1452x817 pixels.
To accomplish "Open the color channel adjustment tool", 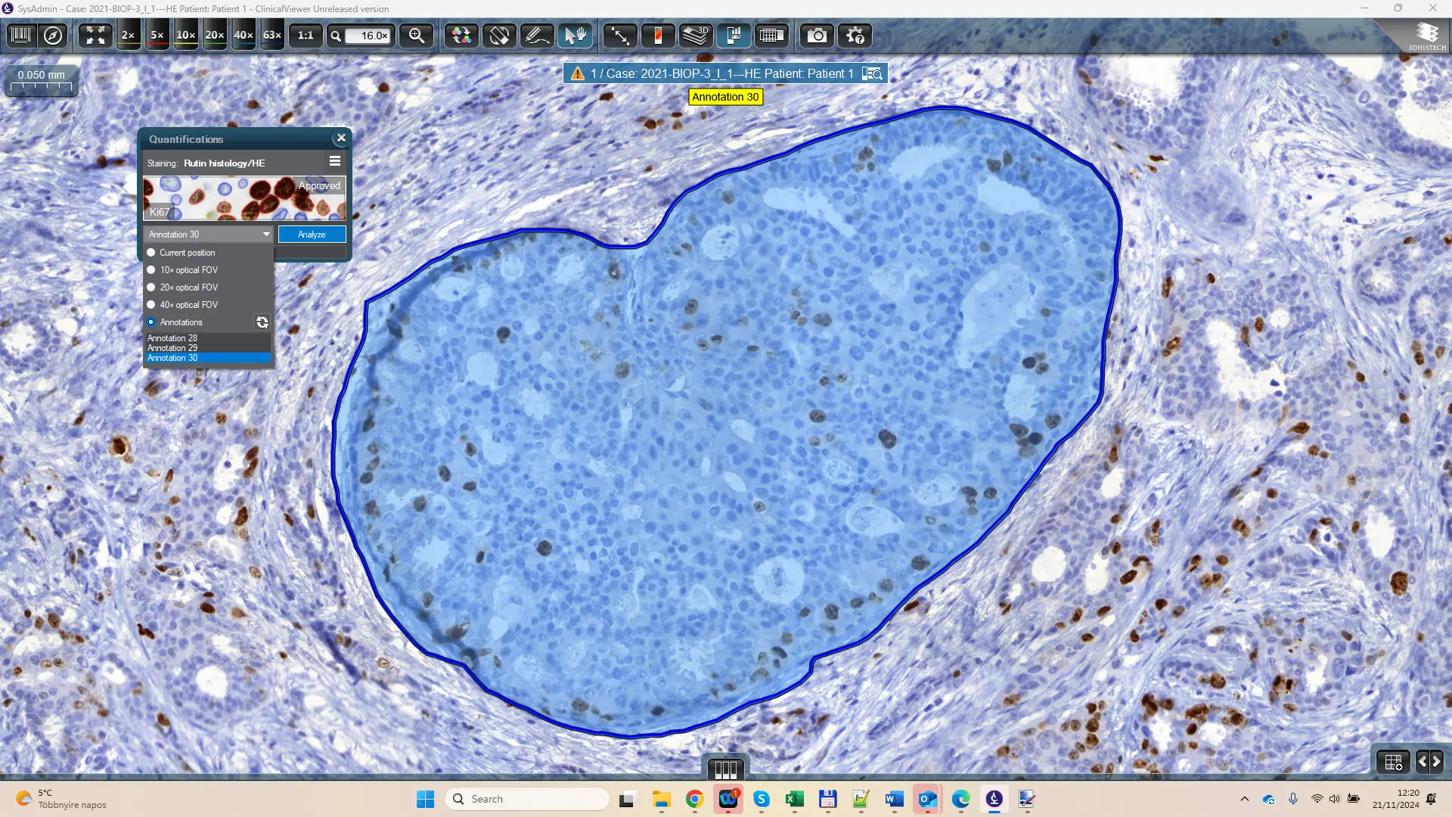I will pyautogui.click(x=461, y=36).
